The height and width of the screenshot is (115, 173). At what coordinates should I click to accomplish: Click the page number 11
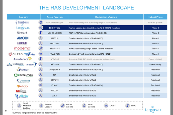point(6,111)
